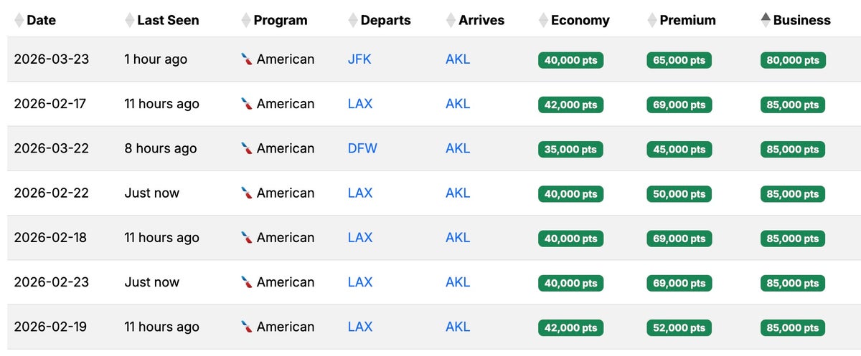861x356 pixels.
Task: Open the JFK departure airport link
Action: (359, 59)
